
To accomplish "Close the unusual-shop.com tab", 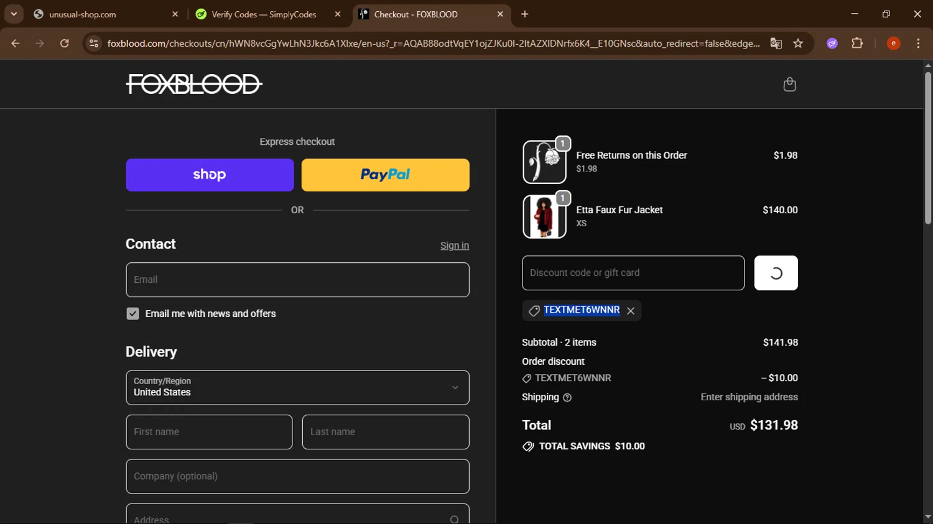I will click(x=175, y=14).
